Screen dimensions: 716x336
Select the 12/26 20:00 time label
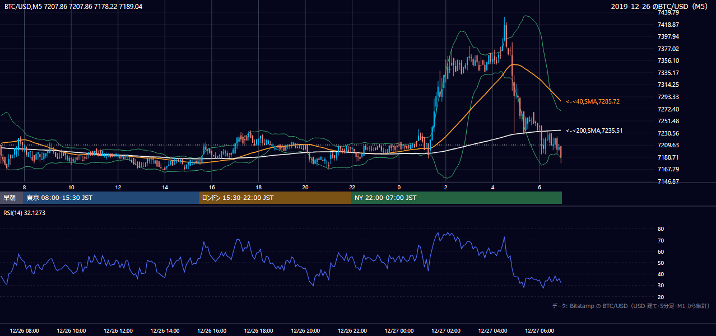(x=305, y=331)
